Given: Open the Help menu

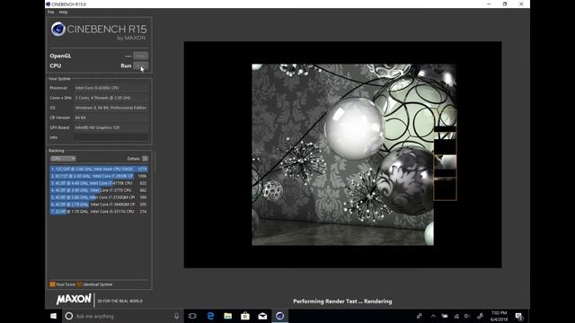Looking at the screenshot, I should click(x=63, y=12).
